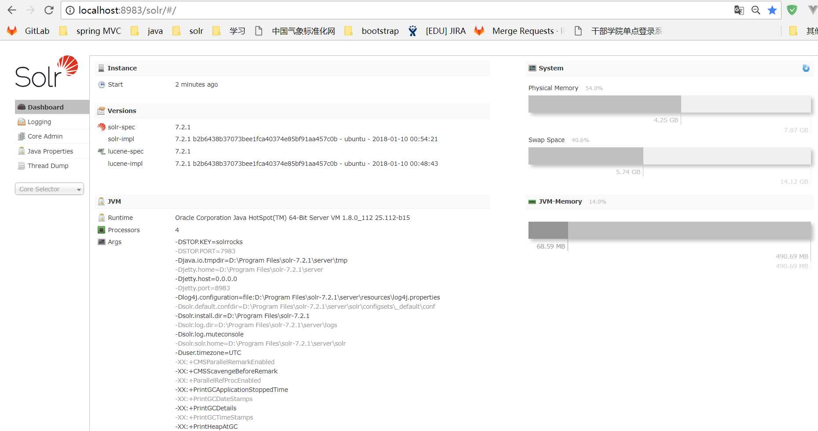Click the Dashboard sidebar icon

(x=22, y=107)
